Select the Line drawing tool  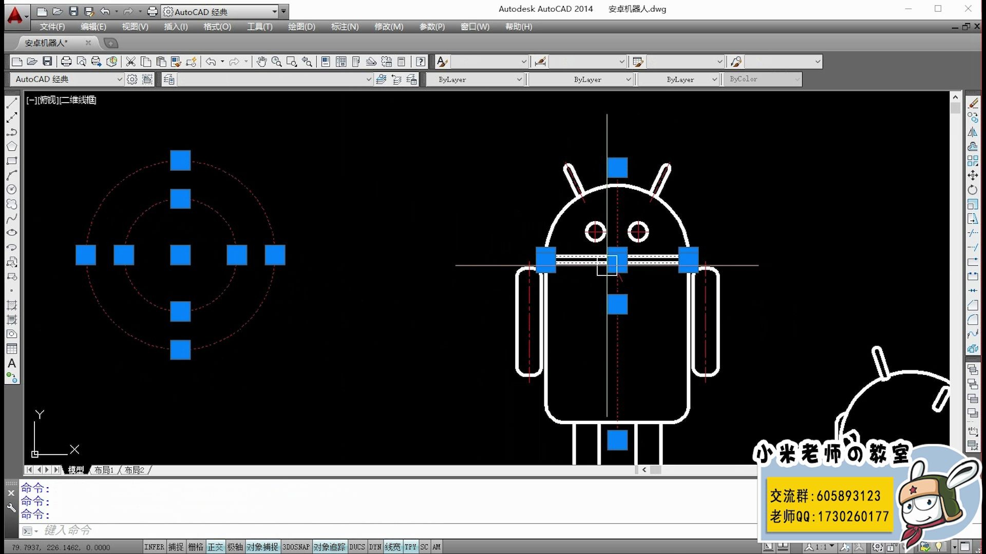tap(12, 103)
